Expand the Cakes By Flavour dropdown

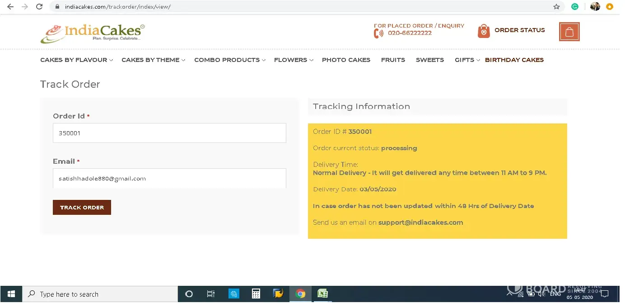[76, 60]
